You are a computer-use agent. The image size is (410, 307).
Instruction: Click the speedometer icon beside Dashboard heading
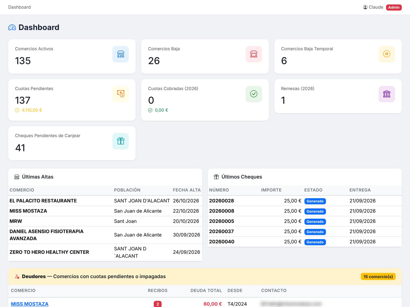coord(12,27)
